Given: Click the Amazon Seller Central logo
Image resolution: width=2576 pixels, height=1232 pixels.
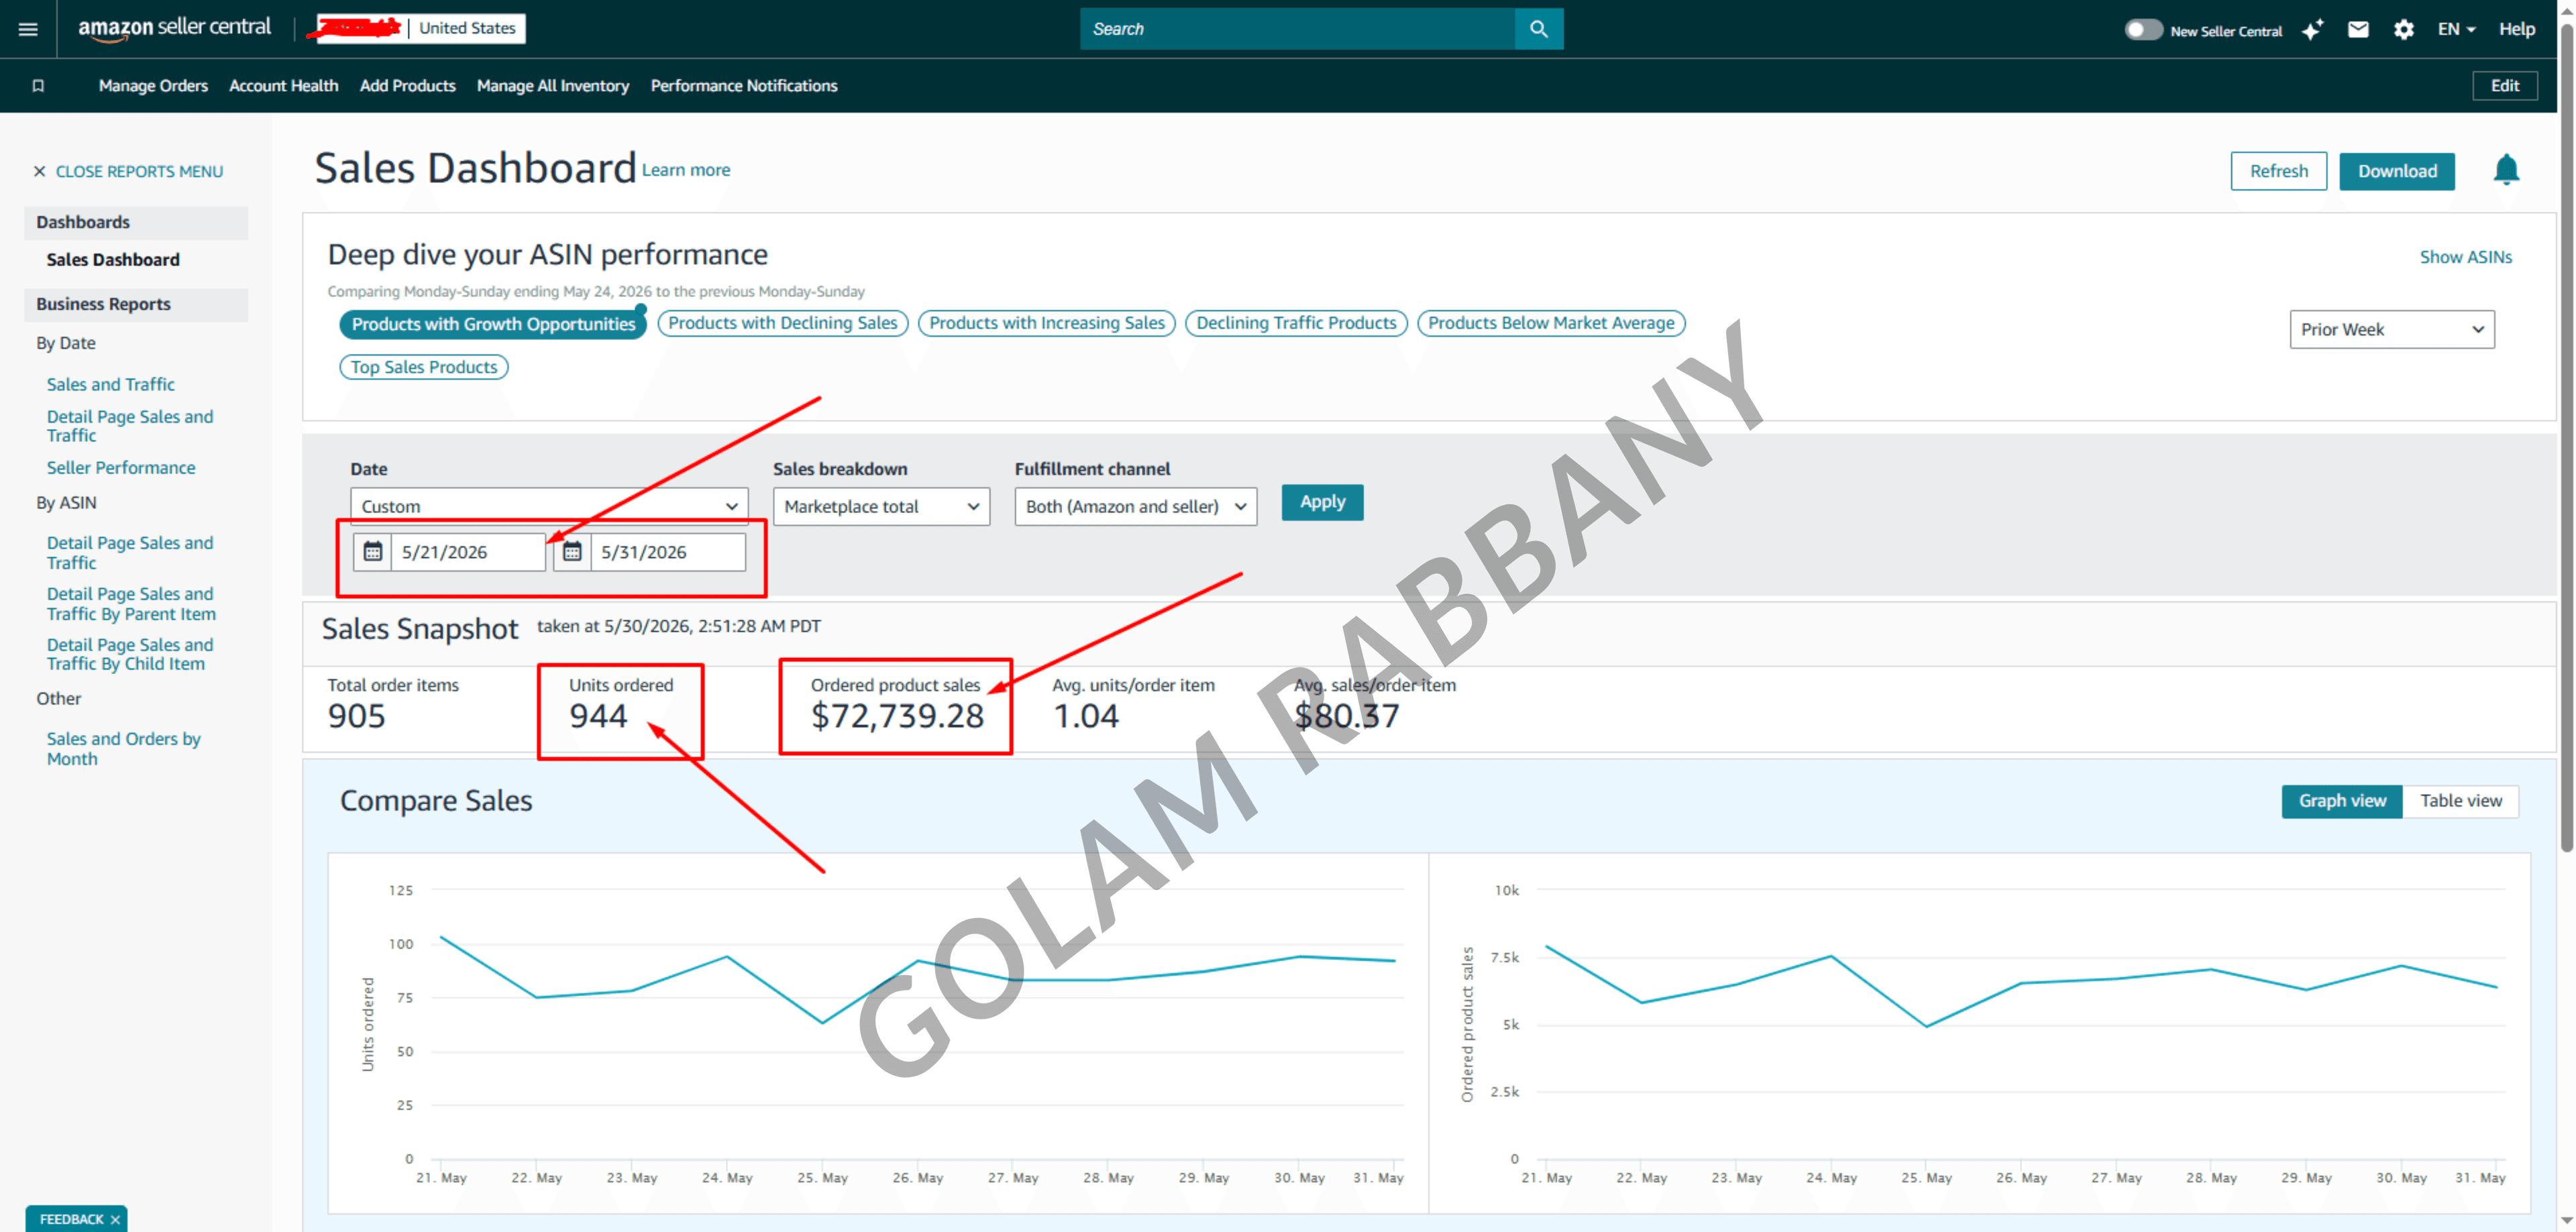Looking at the screenshot, I should coord(174,28).
